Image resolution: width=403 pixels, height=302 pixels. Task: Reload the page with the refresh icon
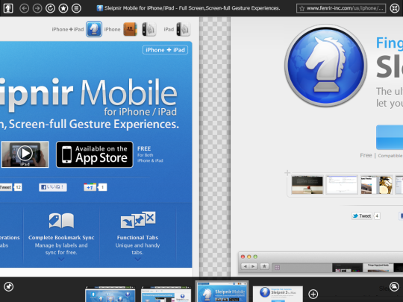50,8
